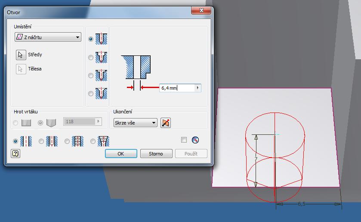Select the flat drill point radio button
This screenshot has width=361, height=222.
point(15,123)
